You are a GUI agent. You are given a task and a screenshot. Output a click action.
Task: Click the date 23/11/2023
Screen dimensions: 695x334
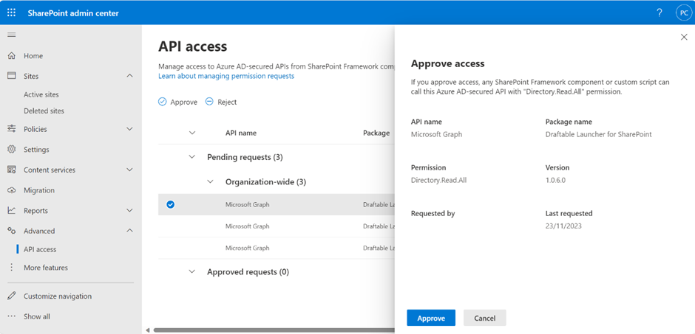563,226
